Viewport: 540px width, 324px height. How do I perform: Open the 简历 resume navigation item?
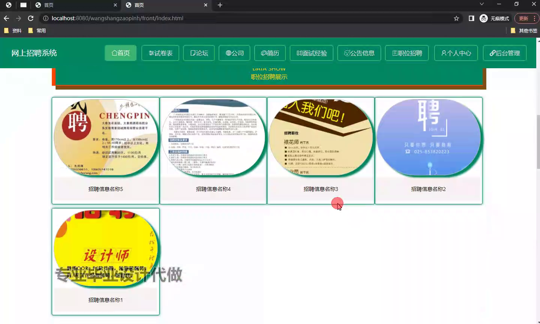[270, 53]
